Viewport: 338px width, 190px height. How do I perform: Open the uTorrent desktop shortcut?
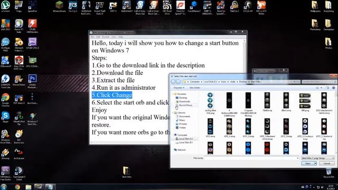pyautogui.click(x=5, y=6)
